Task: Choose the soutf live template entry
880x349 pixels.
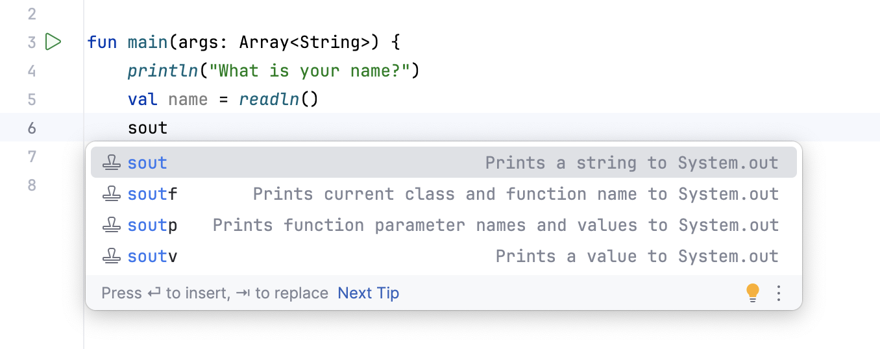Action: tap(152, 194)
